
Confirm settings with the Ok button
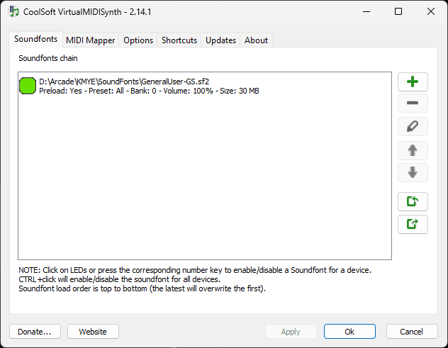point(349,332)
